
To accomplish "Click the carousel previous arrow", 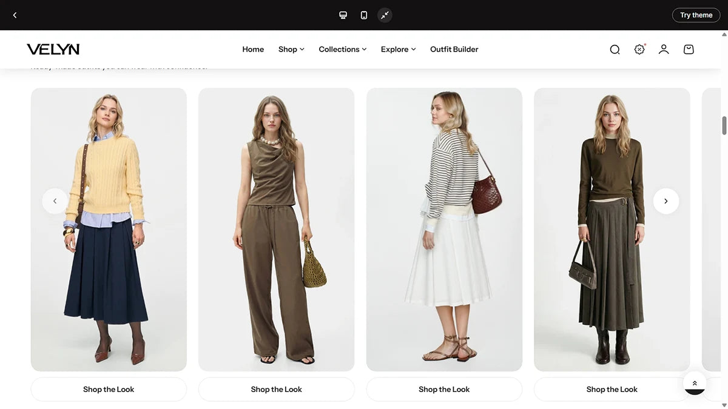I will [55, 201].
